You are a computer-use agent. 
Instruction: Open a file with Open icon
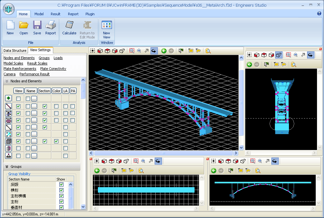click(24, 25)
